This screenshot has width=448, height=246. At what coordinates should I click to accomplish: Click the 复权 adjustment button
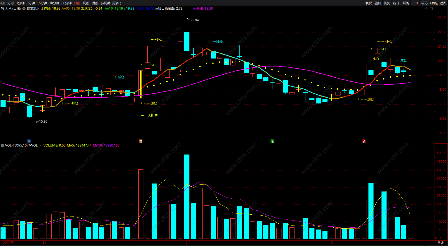point(369,3)
